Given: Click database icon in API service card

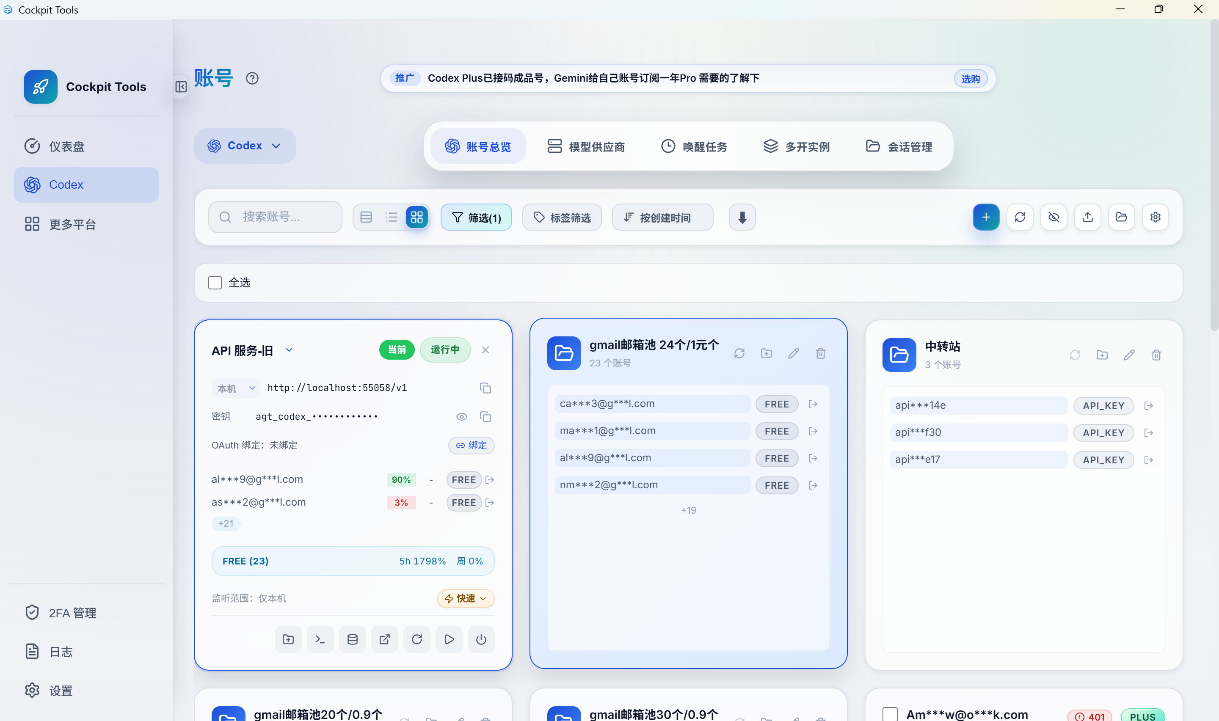Looking at the screenshot, I should (x=352, y=639).
